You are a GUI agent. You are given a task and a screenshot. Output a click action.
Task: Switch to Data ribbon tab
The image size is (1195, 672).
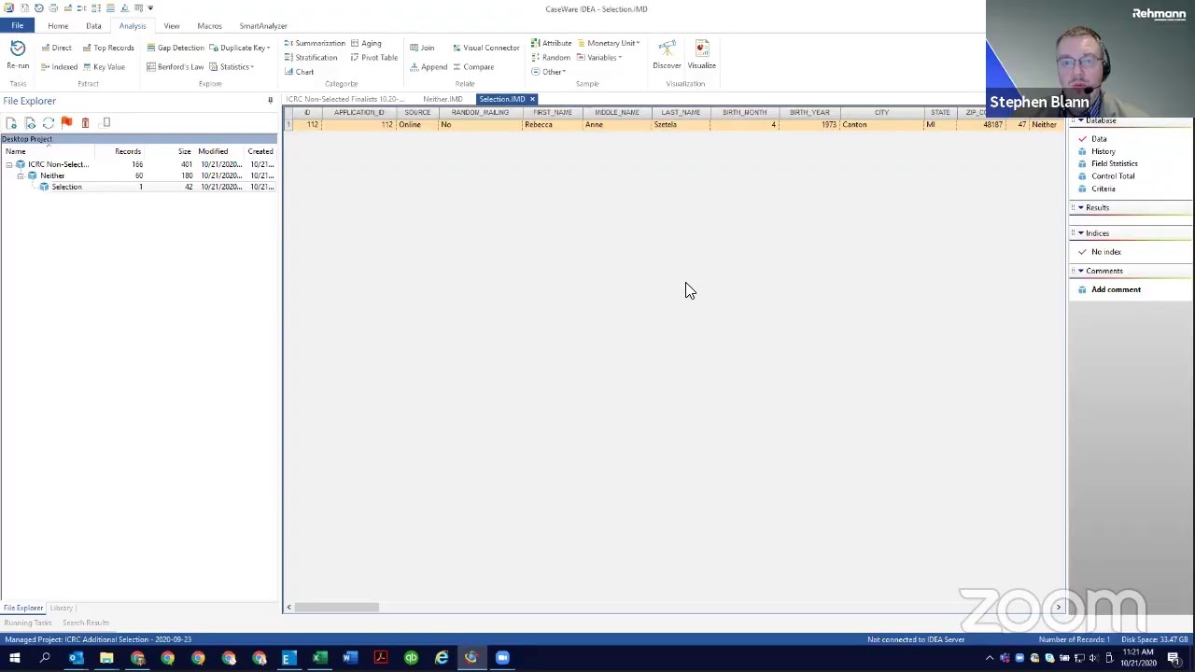[93, 26]
